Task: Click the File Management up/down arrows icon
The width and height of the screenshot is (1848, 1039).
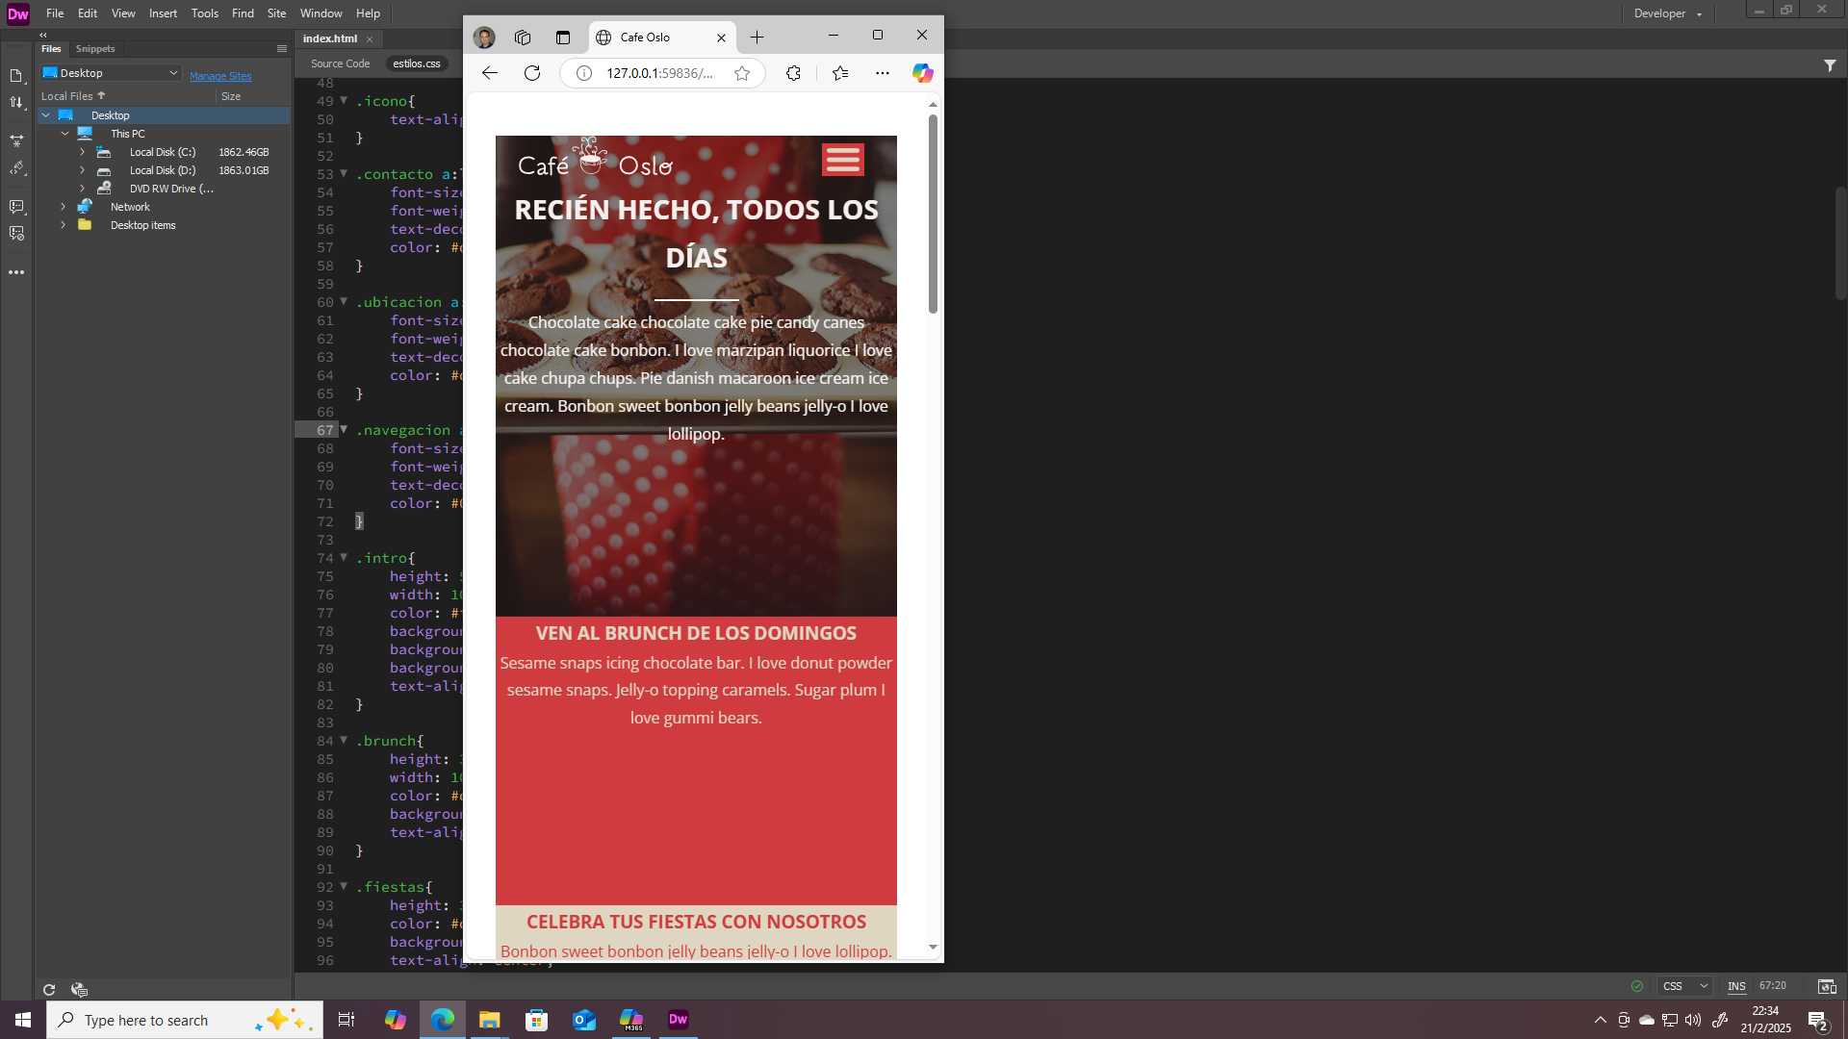Action: 16,102
